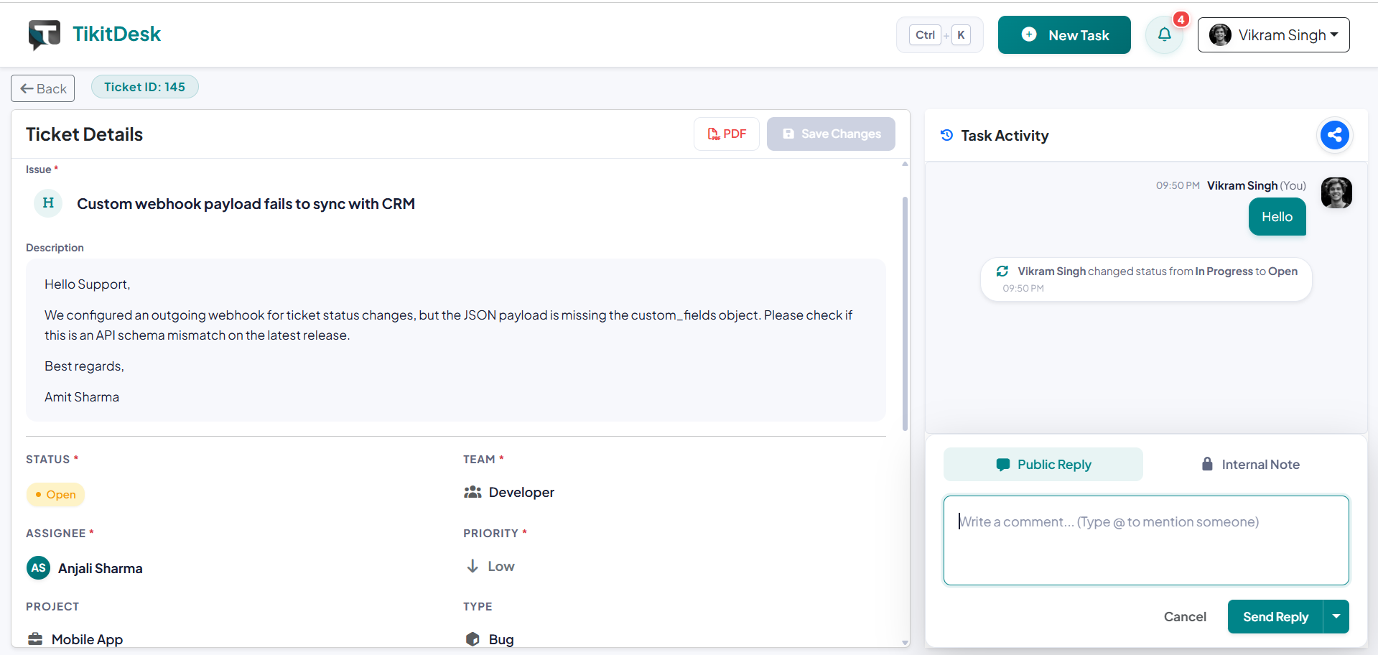Click the ticket details scrollbar
This screenshot has width=1378, height=655.
click(x=905, y=313)
